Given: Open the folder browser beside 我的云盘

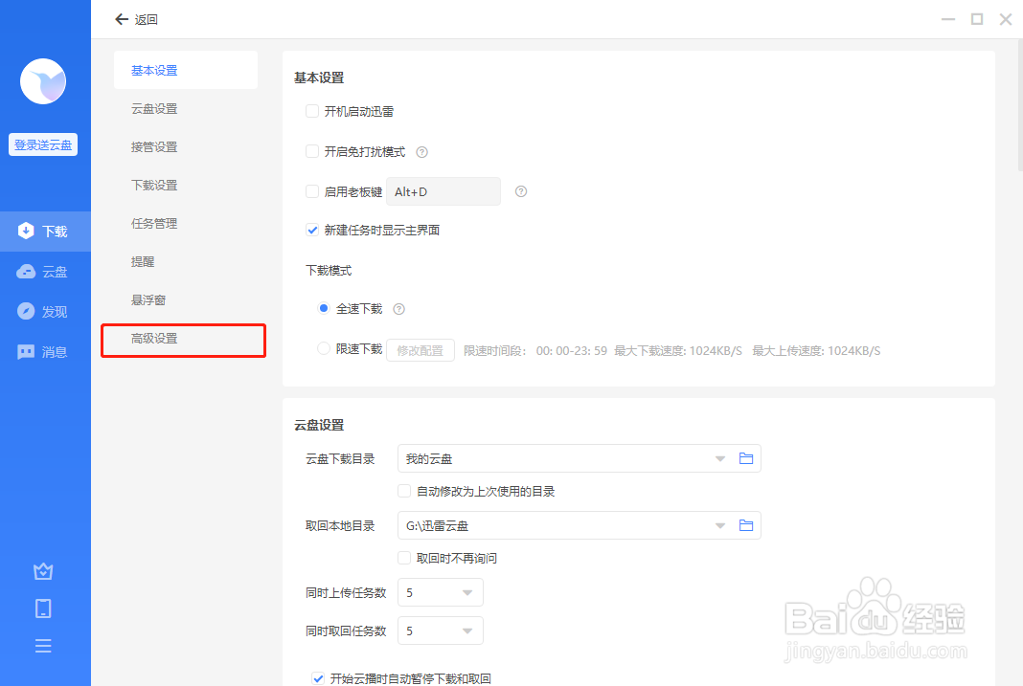Looking at the screenshot, I should tap(746, 457).
